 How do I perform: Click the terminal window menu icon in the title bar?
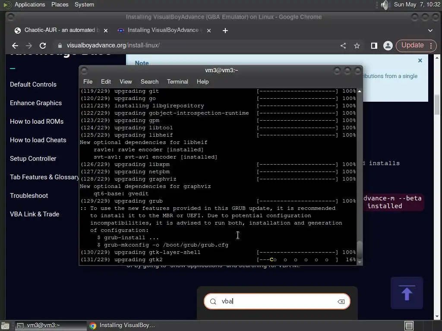pos(84,70)
